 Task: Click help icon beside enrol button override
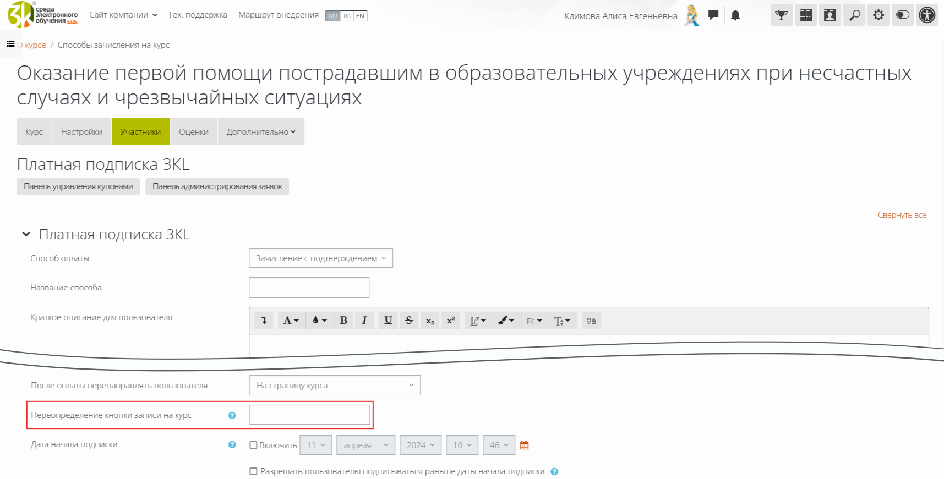(232, 416)
